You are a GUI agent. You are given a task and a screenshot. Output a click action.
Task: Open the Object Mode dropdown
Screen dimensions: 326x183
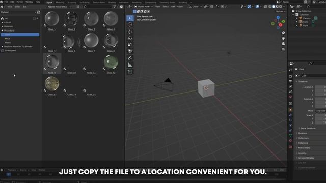tap(143, 7)
